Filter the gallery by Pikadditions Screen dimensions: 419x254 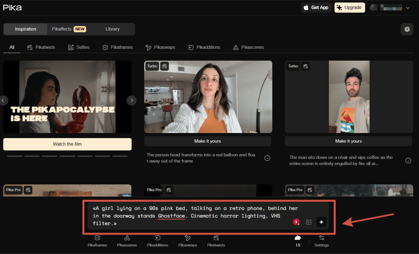coord(204,47)
